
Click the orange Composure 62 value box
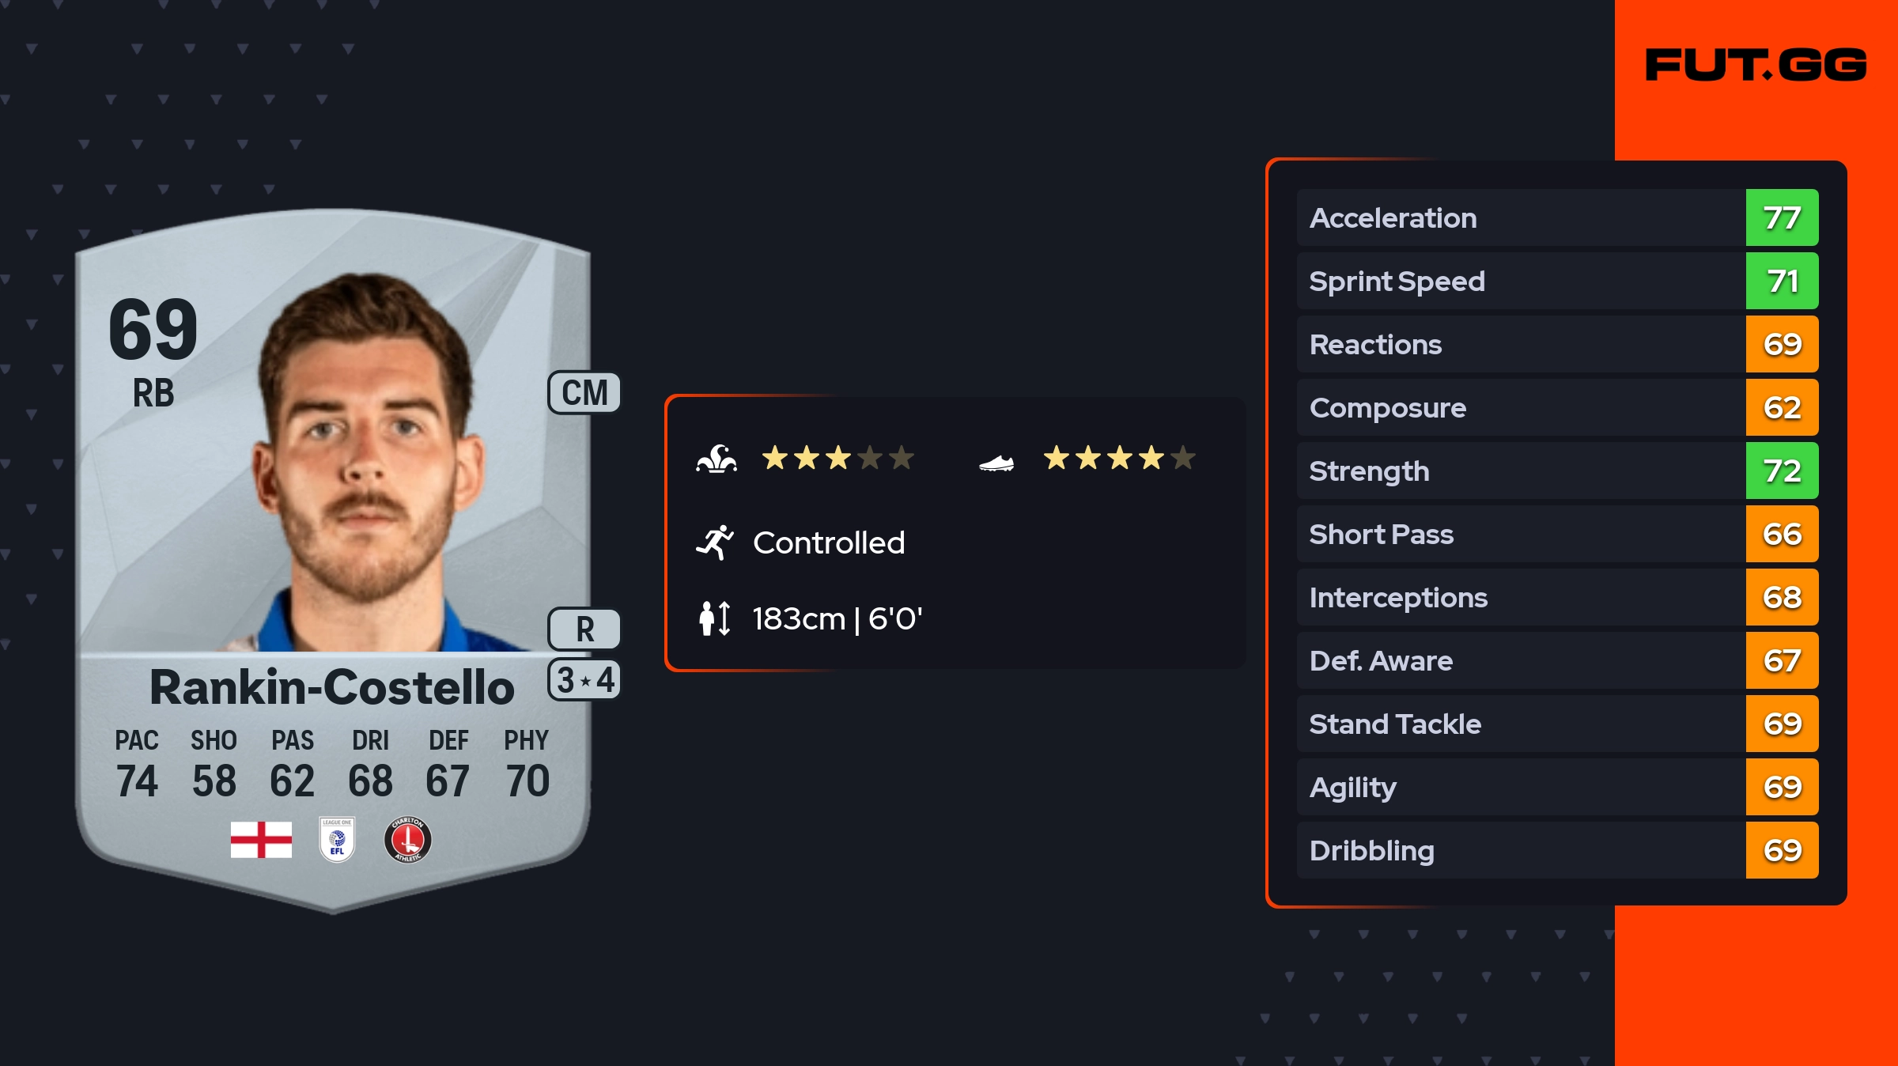(x=1782, y=408)
